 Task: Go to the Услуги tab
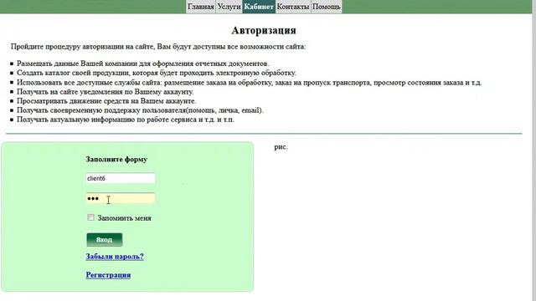[229, 7]
